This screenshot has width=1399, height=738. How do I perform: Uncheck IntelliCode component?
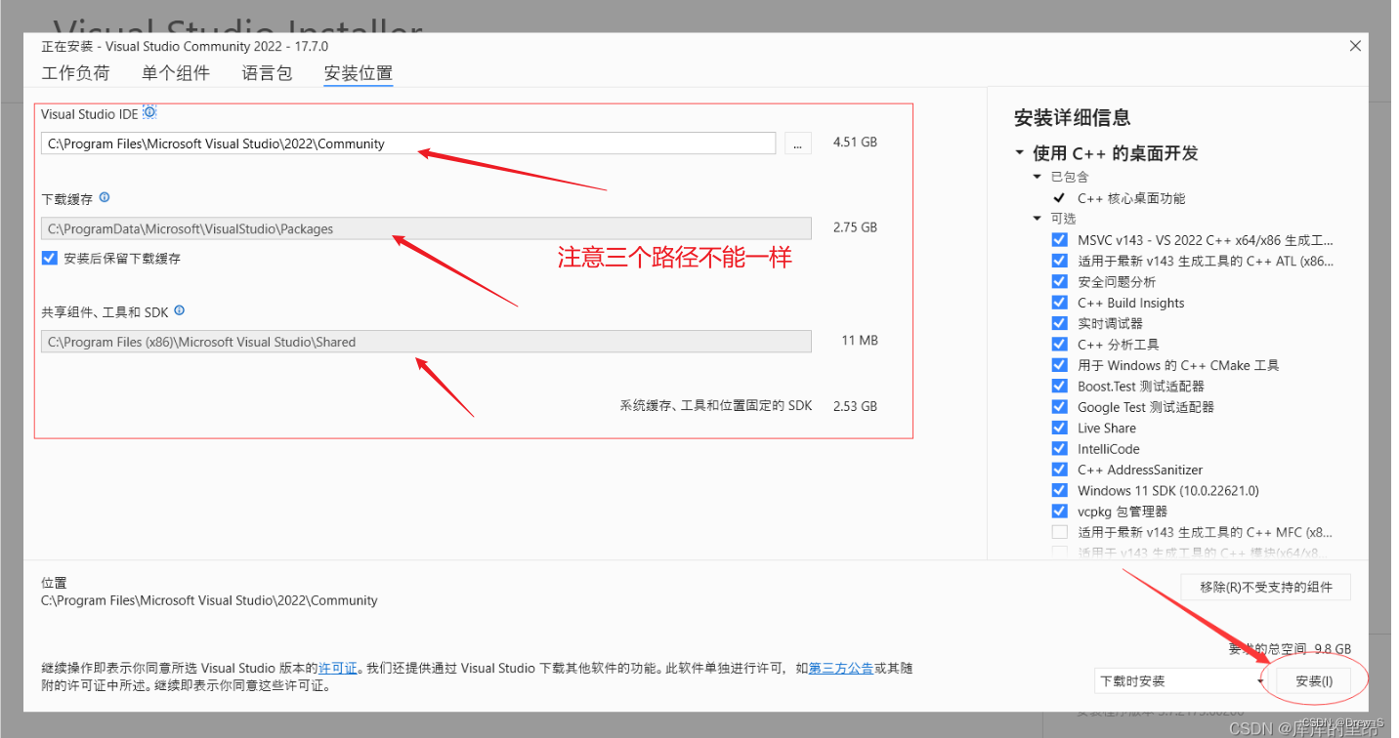(x=1059, y=448)
